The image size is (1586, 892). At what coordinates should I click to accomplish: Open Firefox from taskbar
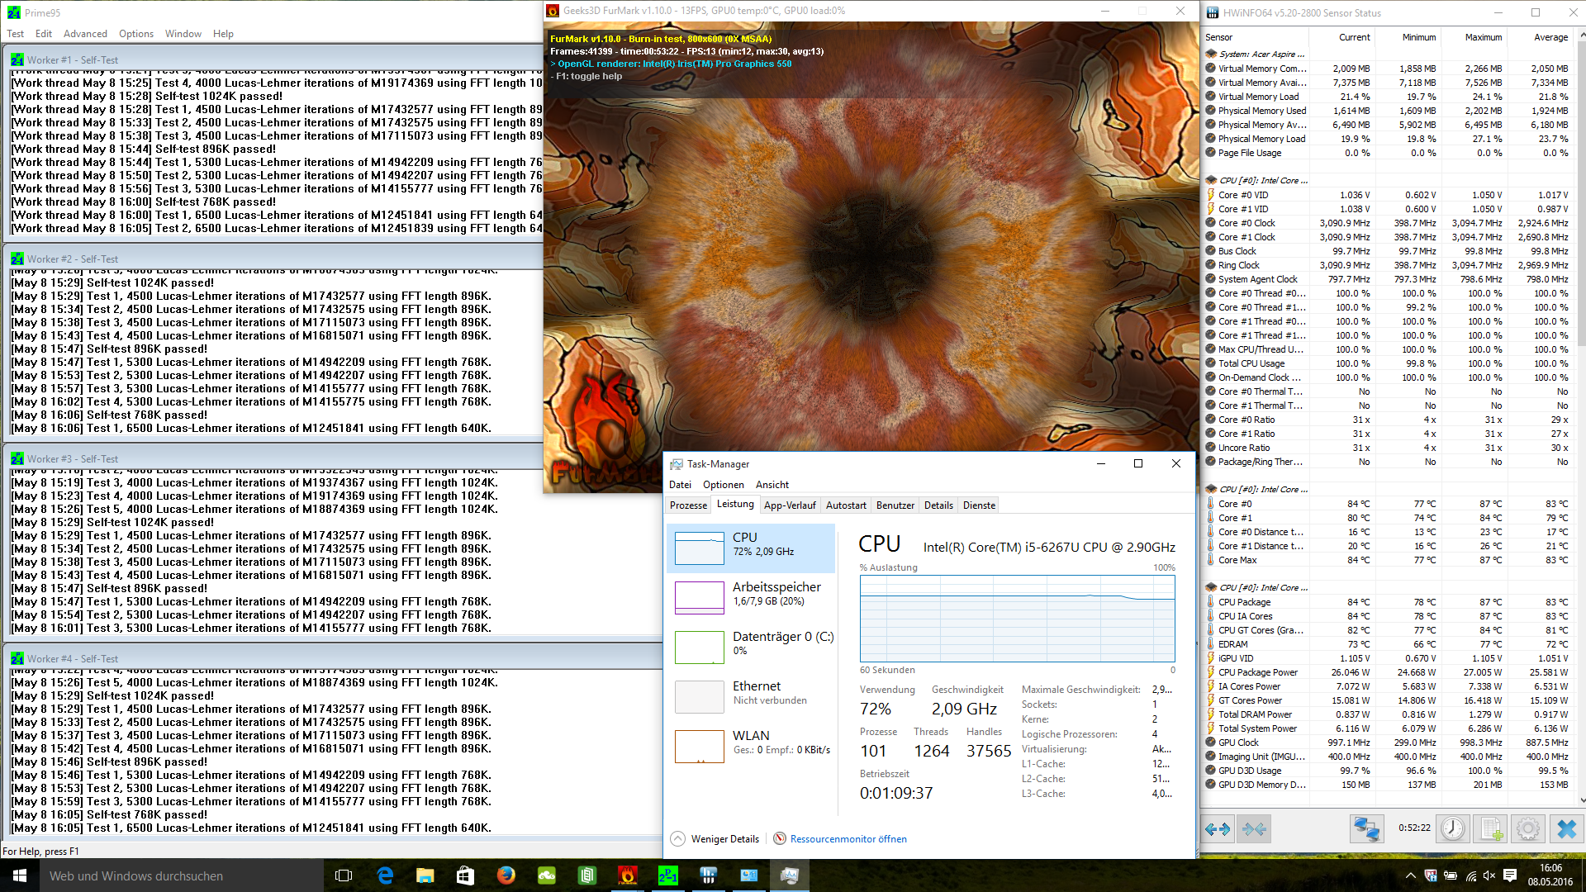[506, 875]
